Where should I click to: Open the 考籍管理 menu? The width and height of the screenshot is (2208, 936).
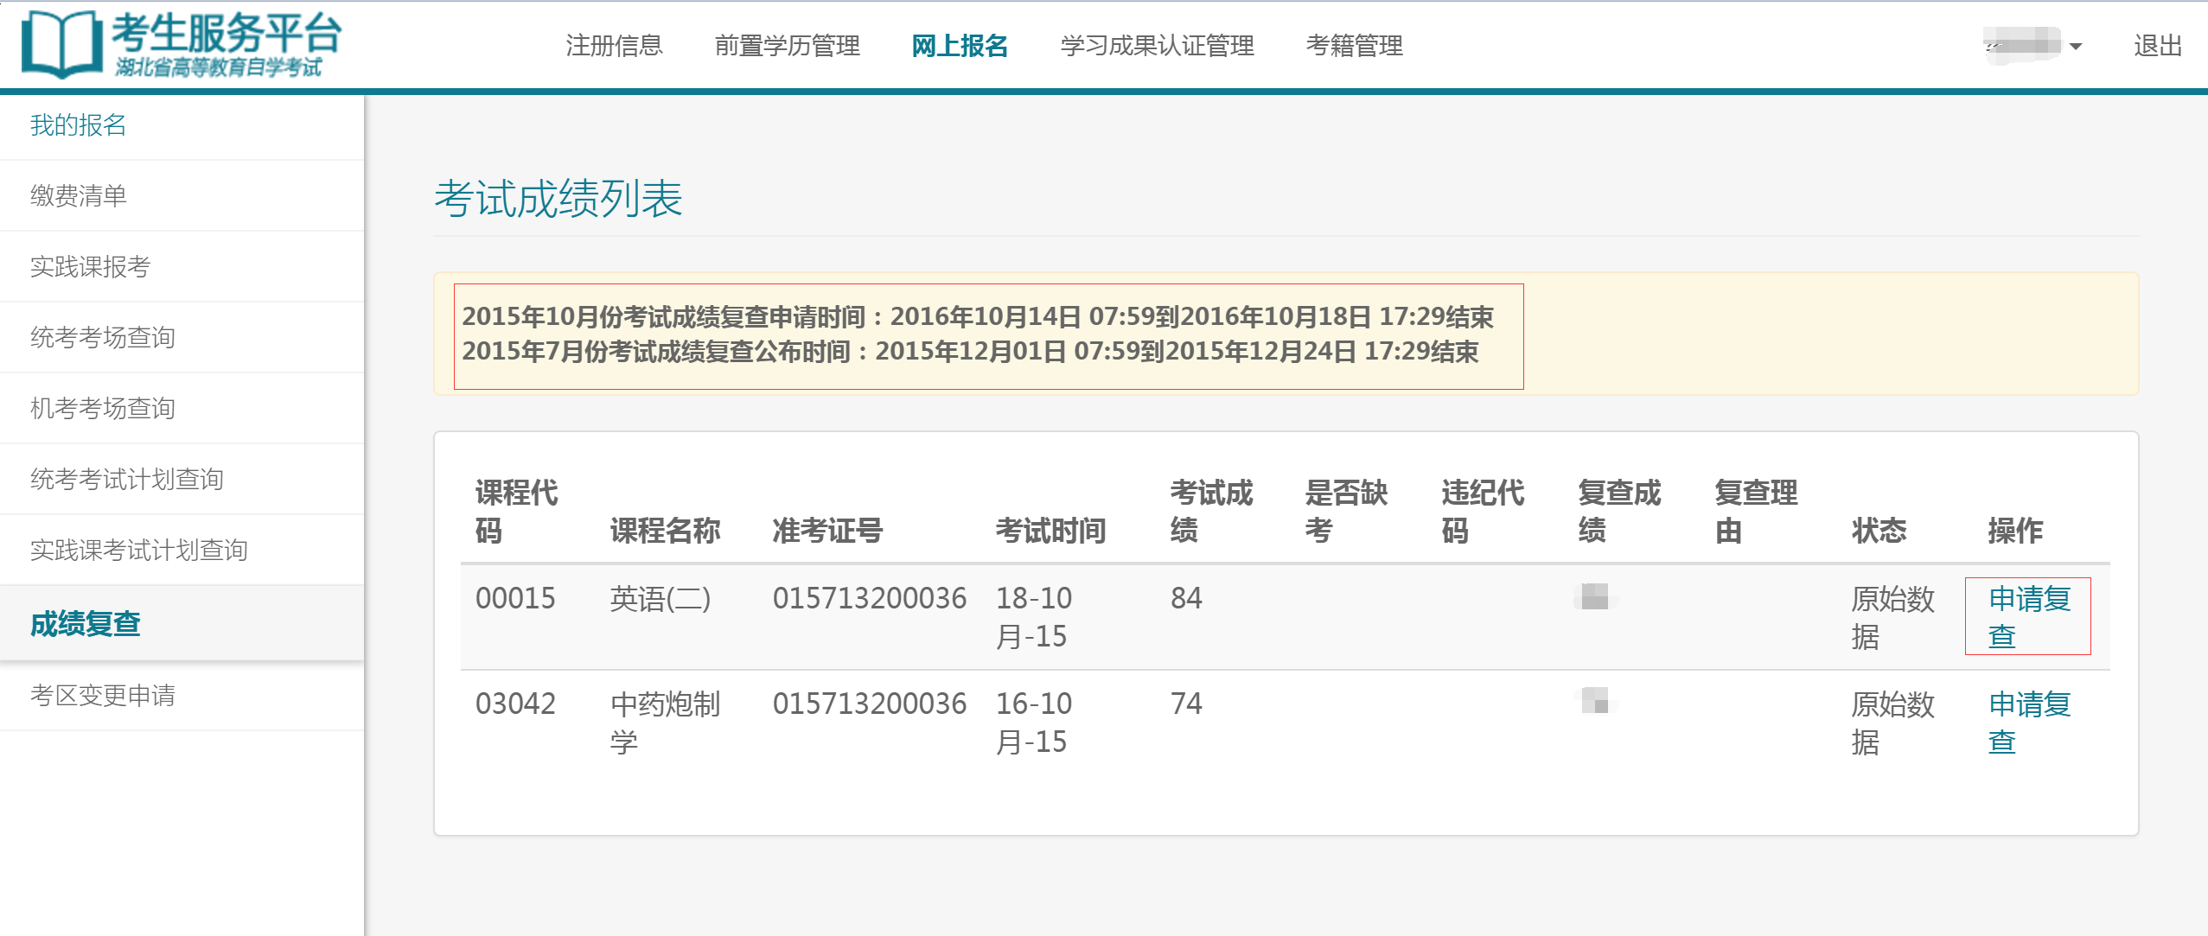1354,46
